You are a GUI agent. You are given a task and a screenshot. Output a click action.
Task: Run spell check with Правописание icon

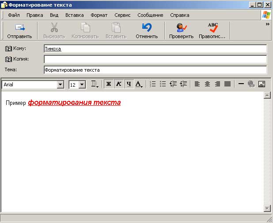(x=212, y=28)
